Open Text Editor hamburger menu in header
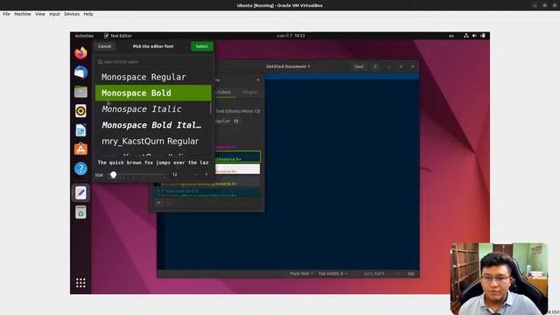The width and height of the screenshot is (560, 315). click(375, 66)
